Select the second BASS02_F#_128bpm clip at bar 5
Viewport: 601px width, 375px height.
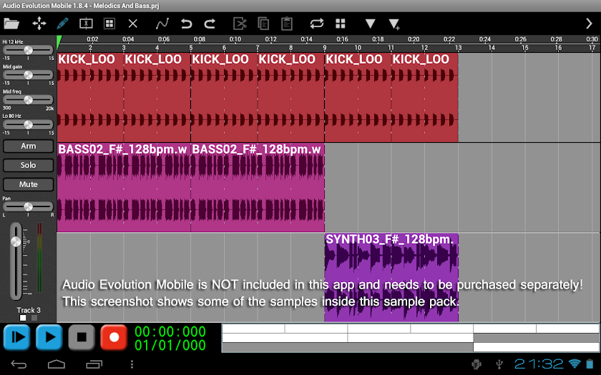[258, 187]
